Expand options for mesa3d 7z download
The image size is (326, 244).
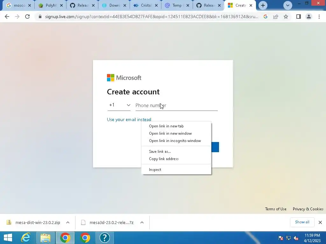[142, 222]
